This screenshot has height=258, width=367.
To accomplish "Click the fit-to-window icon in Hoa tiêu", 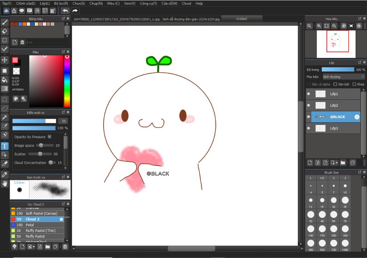I will [327, 26].
